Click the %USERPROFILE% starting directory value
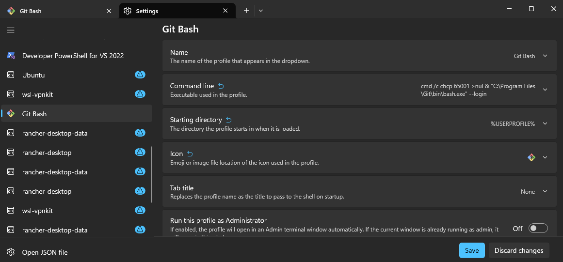 point(513,123)
